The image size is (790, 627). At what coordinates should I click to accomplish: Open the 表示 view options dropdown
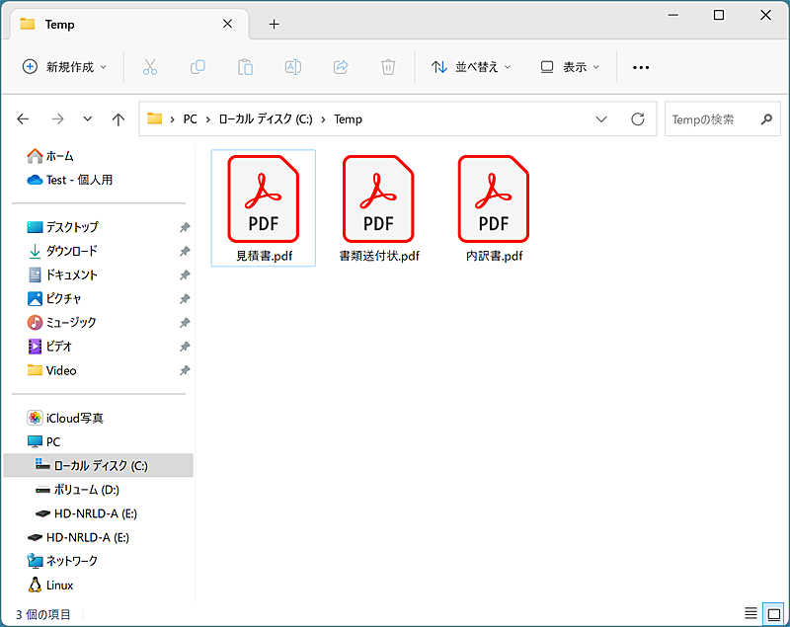[568, 67]
